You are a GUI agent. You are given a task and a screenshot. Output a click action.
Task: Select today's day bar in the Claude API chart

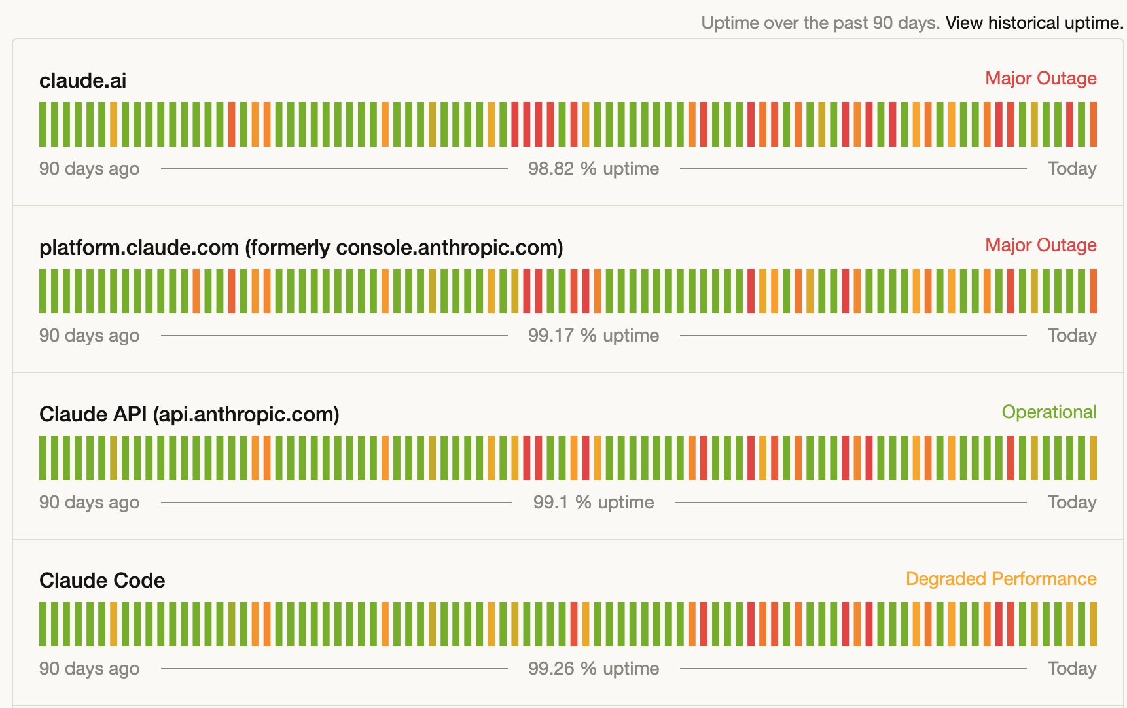coord(1093,458)
